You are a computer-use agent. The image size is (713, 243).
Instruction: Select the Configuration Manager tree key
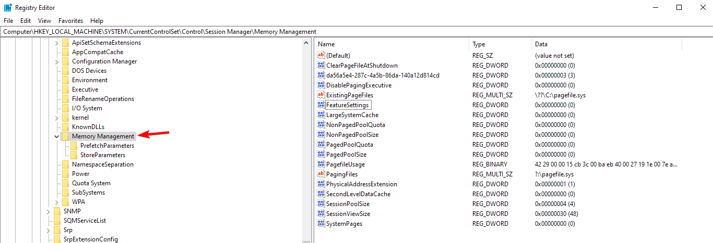[104, 61]
